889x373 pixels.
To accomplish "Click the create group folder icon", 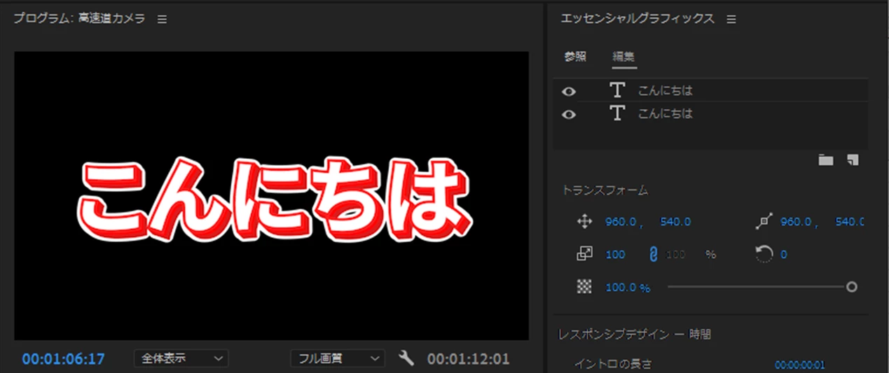I will [826, 160].
